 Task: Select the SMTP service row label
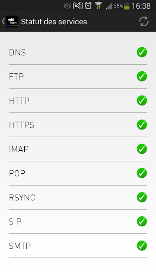click(x=20, y=246)
